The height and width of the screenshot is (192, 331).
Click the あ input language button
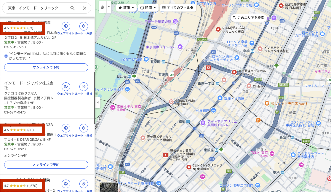click(x=103, y=7)
